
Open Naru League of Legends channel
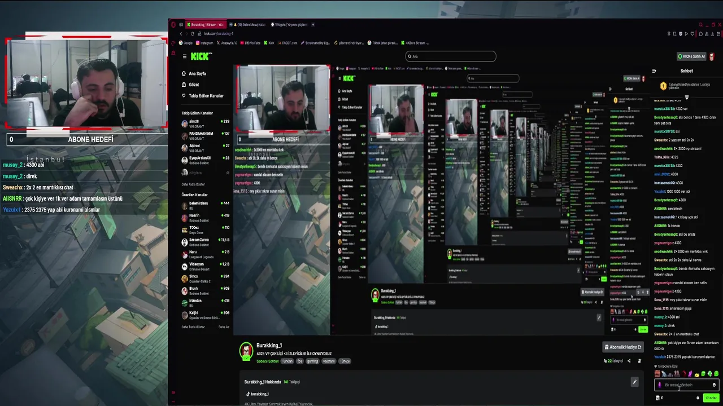coord(205,254)
